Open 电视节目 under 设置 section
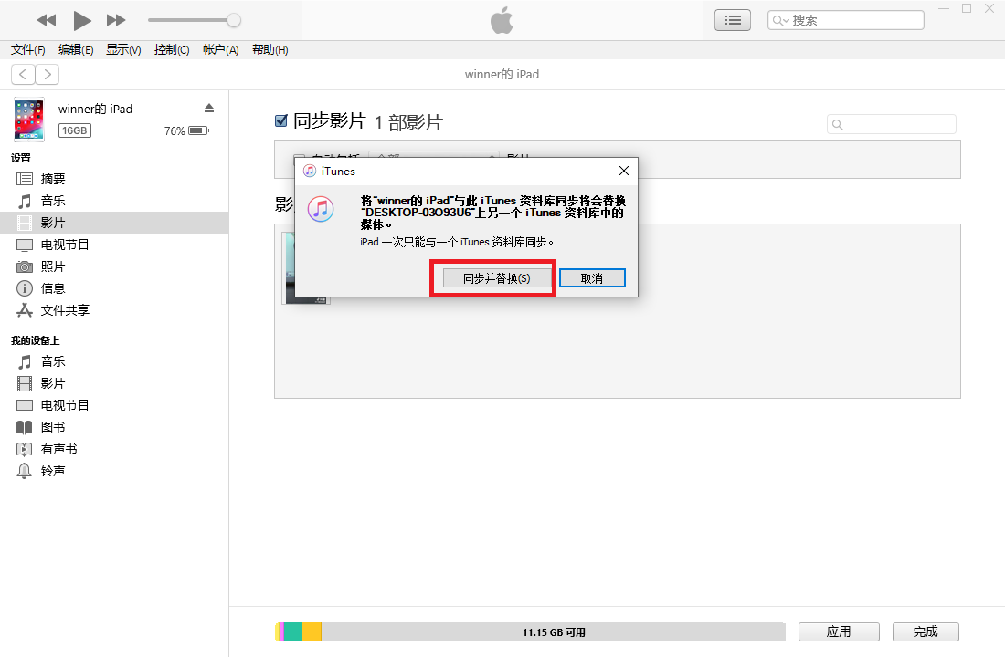Screen dimensions: 1005x657 [x=114, y=245]
